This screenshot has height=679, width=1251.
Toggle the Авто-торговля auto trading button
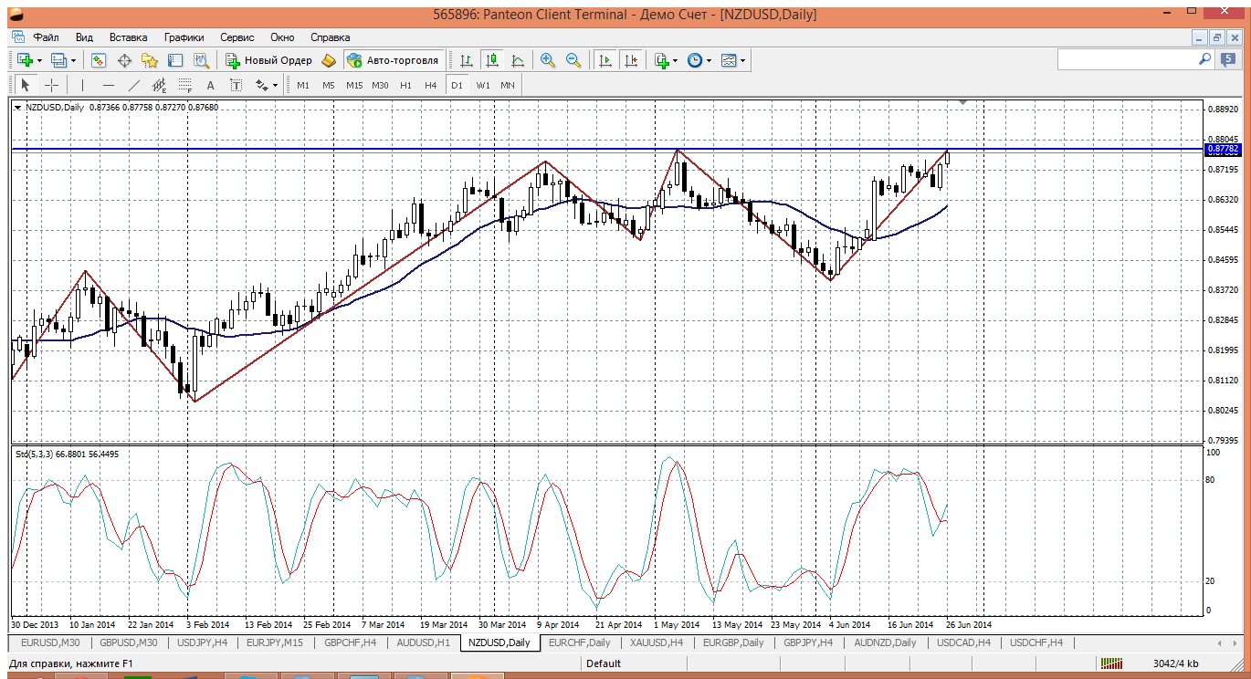[x=394, y=60]
